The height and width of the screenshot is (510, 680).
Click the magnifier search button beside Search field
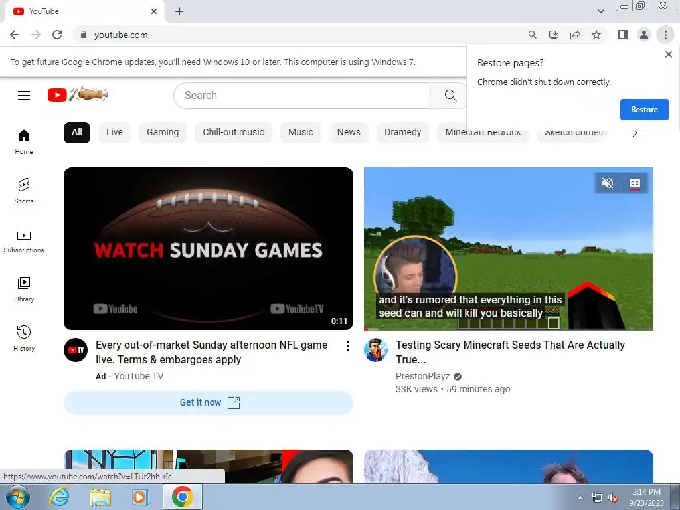click(450, 96)
